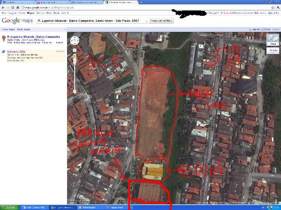Viewport: 281px width, 210px height.
Task: Open the 'Meus mapas' link
Action: tap(24, 29)
